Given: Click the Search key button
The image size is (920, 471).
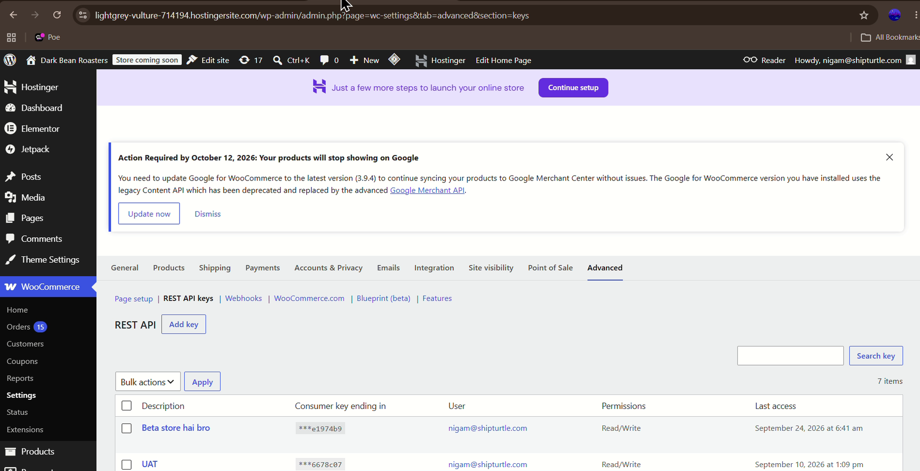Looking at the screenshot, I should [876, 356].
